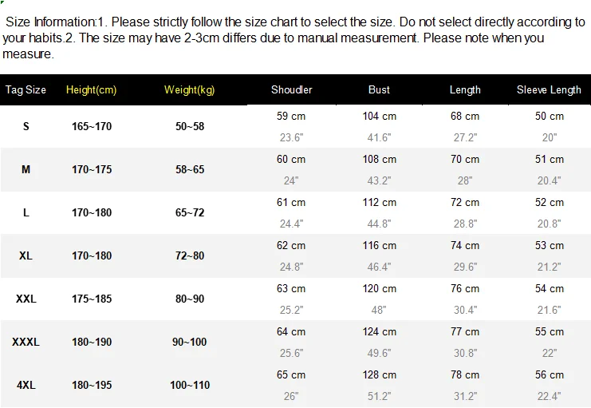Select the 4XL tag size row label
This screenshot has height=408, width=591.
pyautogui.click(x=26, y=385)
